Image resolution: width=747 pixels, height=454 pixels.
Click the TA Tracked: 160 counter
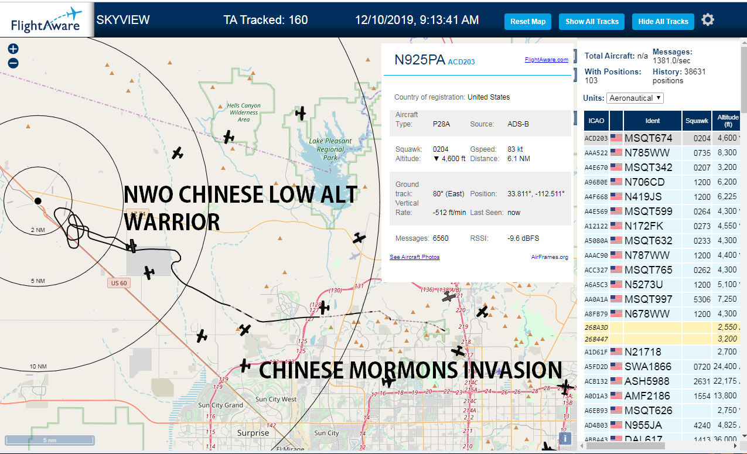(265, 20)
